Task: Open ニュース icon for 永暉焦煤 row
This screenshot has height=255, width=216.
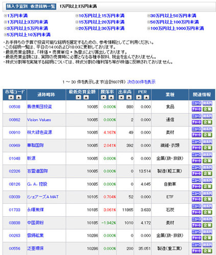Action: click(197, 206)
